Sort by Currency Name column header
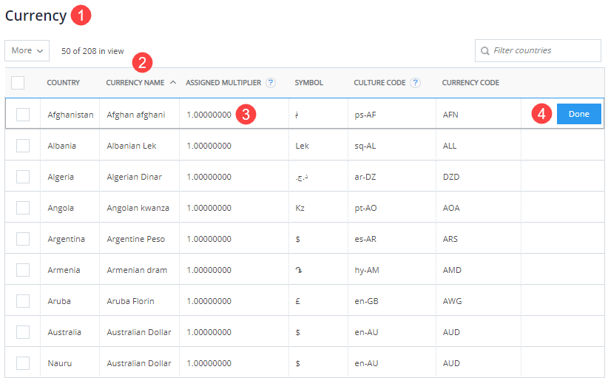608x378 pixels. [x=135, y=83]
